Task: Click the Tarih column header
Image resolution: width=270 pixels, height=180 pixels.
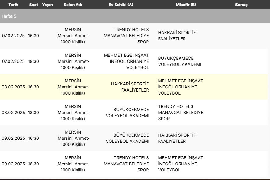Action: point(13,5)
